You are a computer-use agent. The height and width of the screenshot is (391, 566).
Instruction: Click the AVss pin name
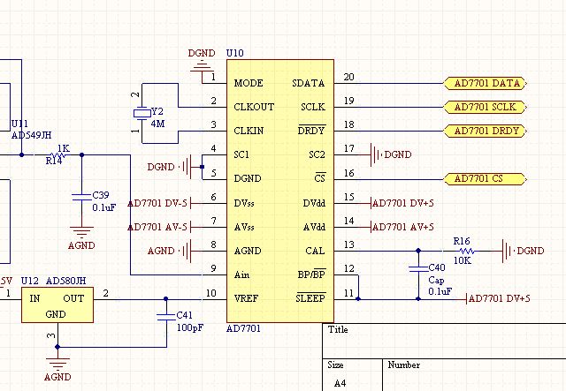[x=244, y=227]
